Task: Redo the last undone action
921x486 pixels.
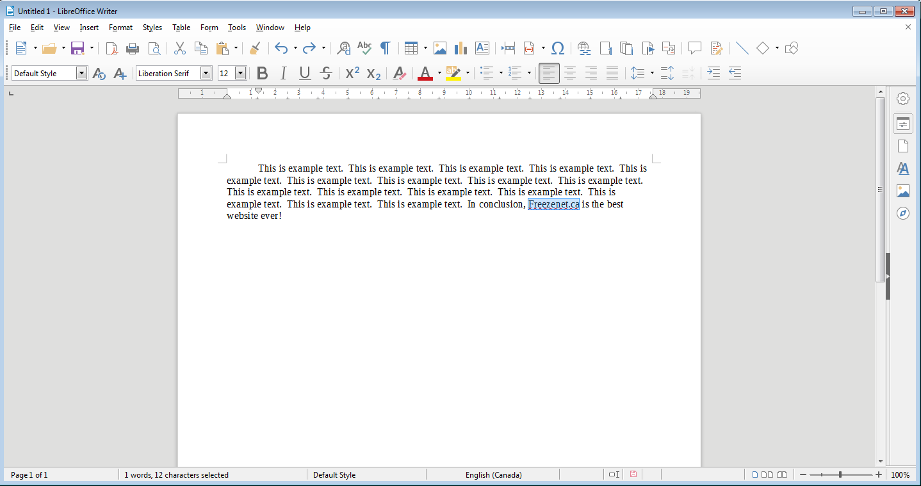Action: point(309,48)
